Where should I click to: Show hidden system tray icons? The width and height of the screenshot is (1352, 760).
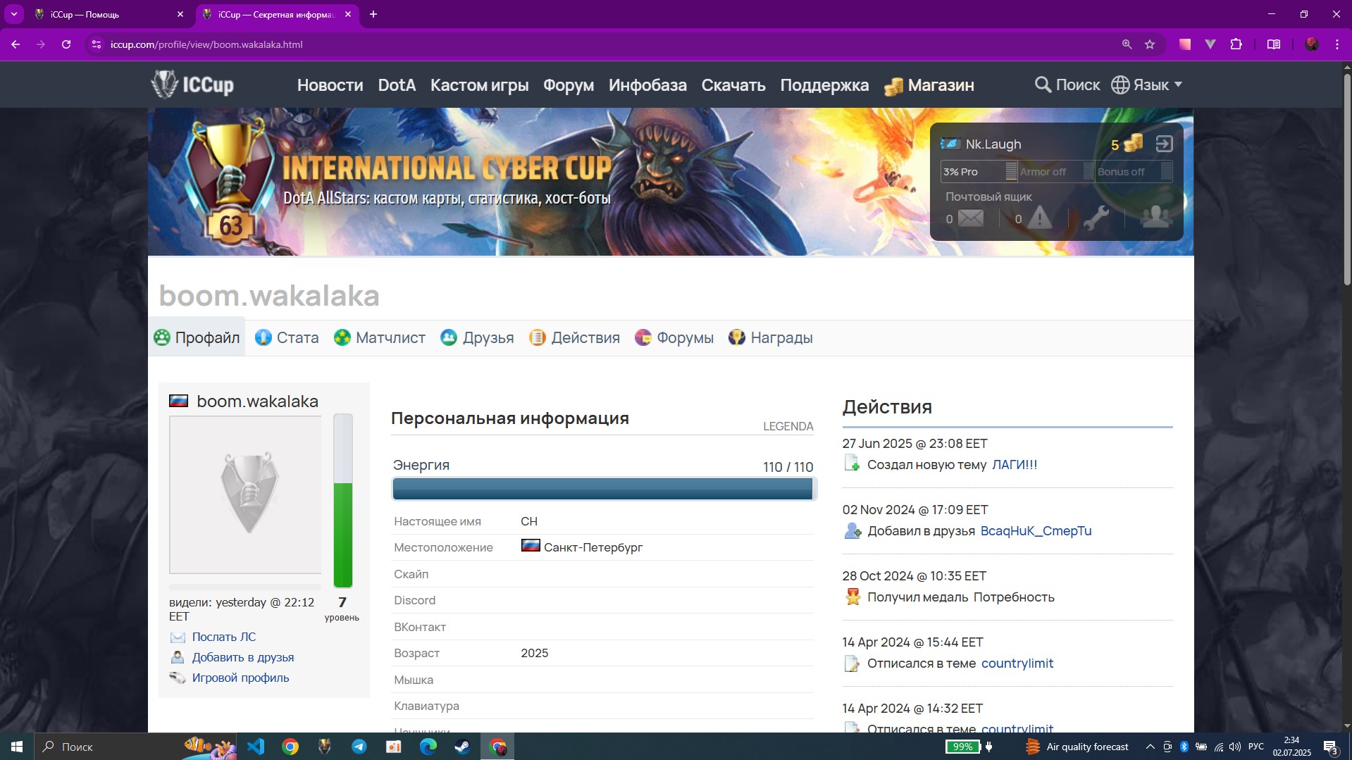pos(1150,747)
